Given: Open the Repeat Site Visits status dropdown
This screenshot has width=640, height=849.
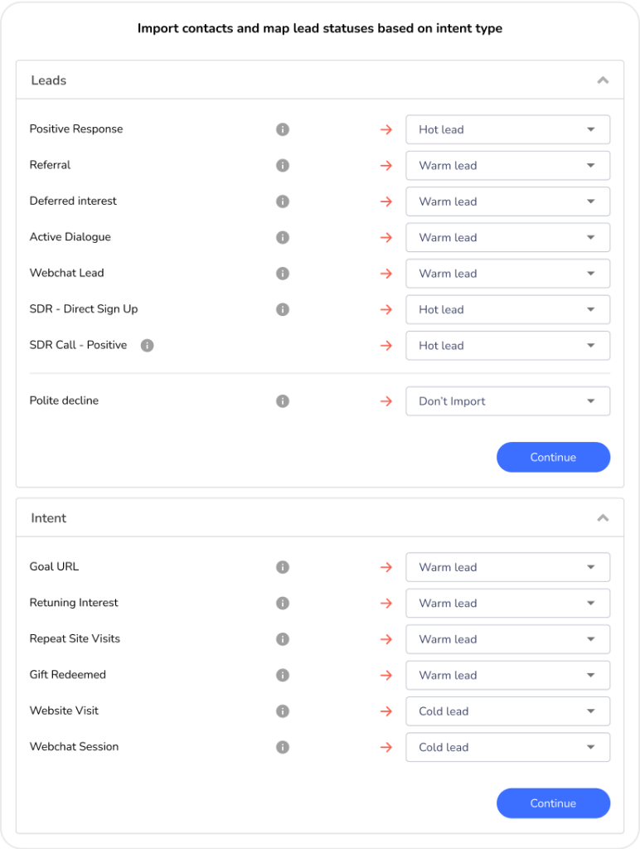Looking at the screenshot, I should coord(507,639).
